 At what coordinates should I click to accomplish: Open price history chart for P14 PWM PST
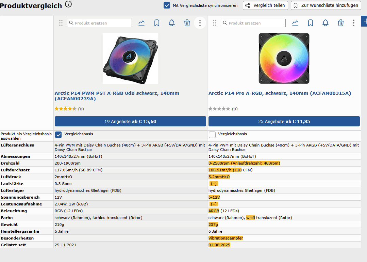pos(141,23)
